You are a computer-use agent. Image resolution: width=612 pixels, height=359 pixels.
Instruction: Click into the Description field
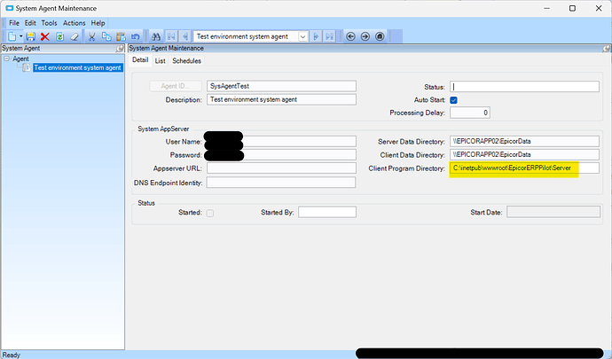[x=281, y=99]
